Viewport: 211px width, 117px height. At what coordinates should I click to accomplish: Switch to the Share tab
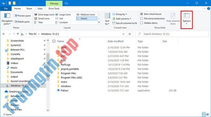[29, 9]
